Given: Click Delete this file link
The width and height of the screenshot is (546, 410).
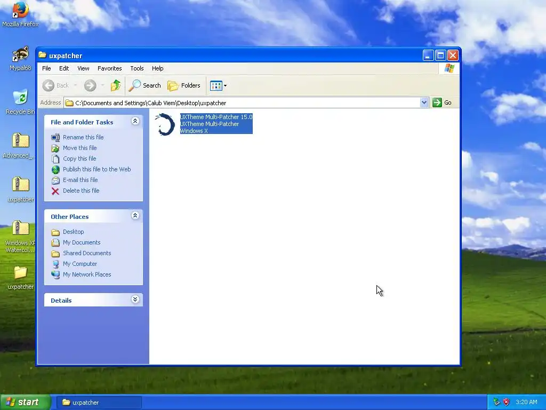Looking at the screenshot, I should (81, 191).
